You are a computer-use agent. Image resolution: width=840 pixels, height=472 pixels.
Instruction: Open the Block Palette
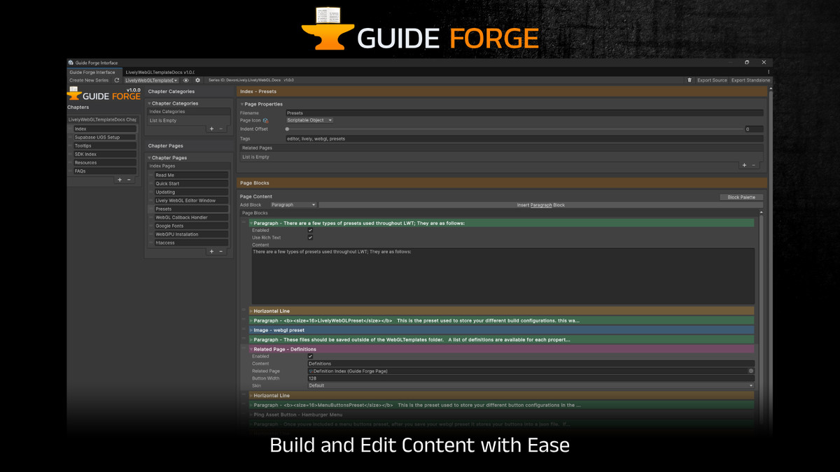(741, 197)
